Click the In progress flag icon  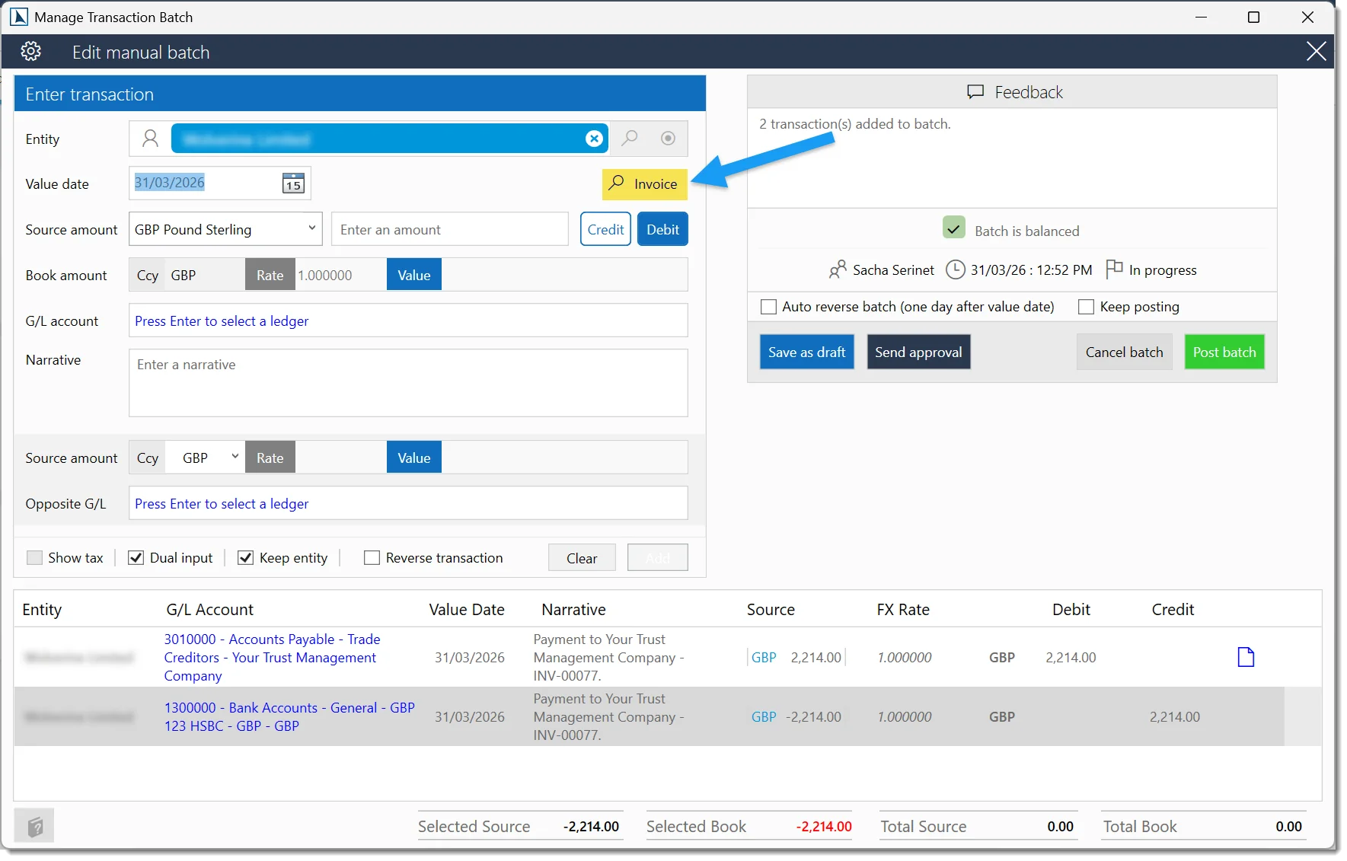[1114, 269]
